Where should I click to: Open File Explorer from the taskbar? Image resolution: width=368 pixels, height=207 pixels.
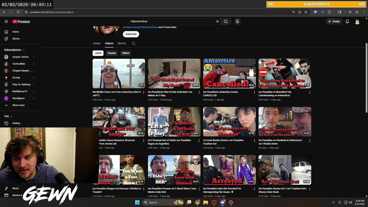(206, 202)
